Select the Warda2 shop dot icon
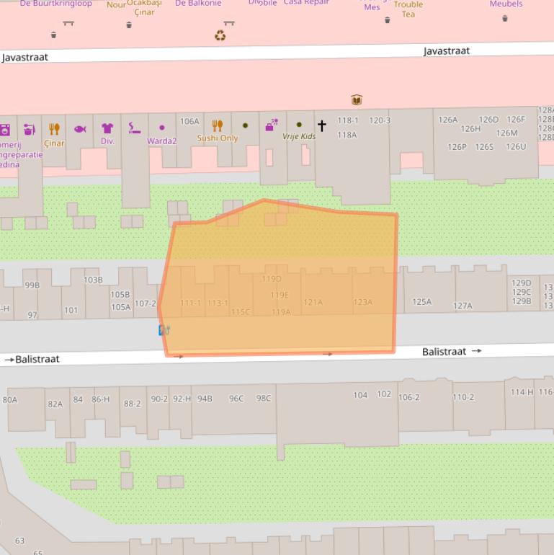554x555 pixels. (x=161, y=128)
